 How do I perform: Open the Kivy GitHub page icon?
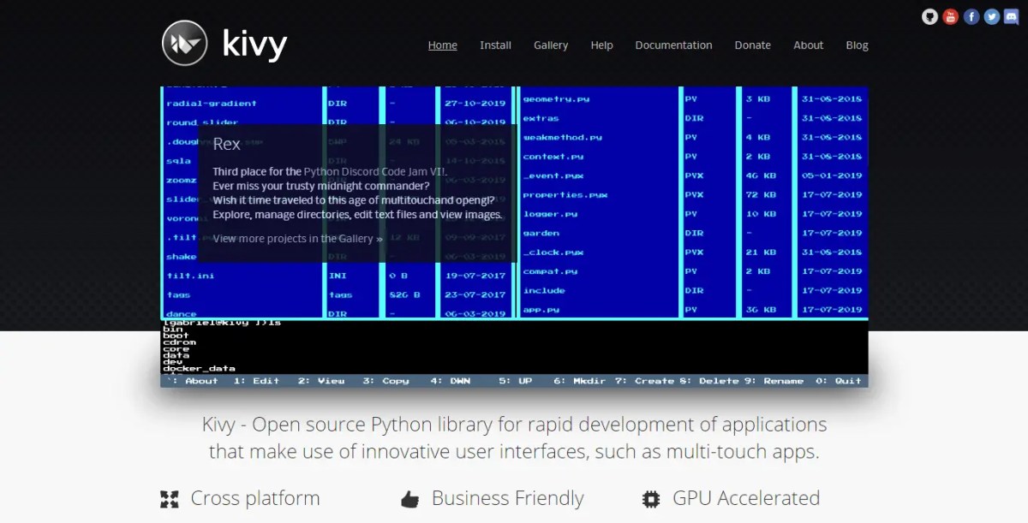(x=929, y=16)
